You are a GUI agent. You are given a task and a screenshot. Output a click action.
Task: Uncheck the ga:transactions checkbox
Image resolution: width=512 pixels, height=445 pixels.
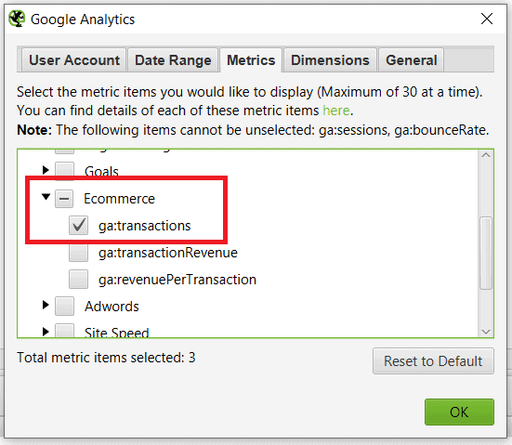pos(78,225)
